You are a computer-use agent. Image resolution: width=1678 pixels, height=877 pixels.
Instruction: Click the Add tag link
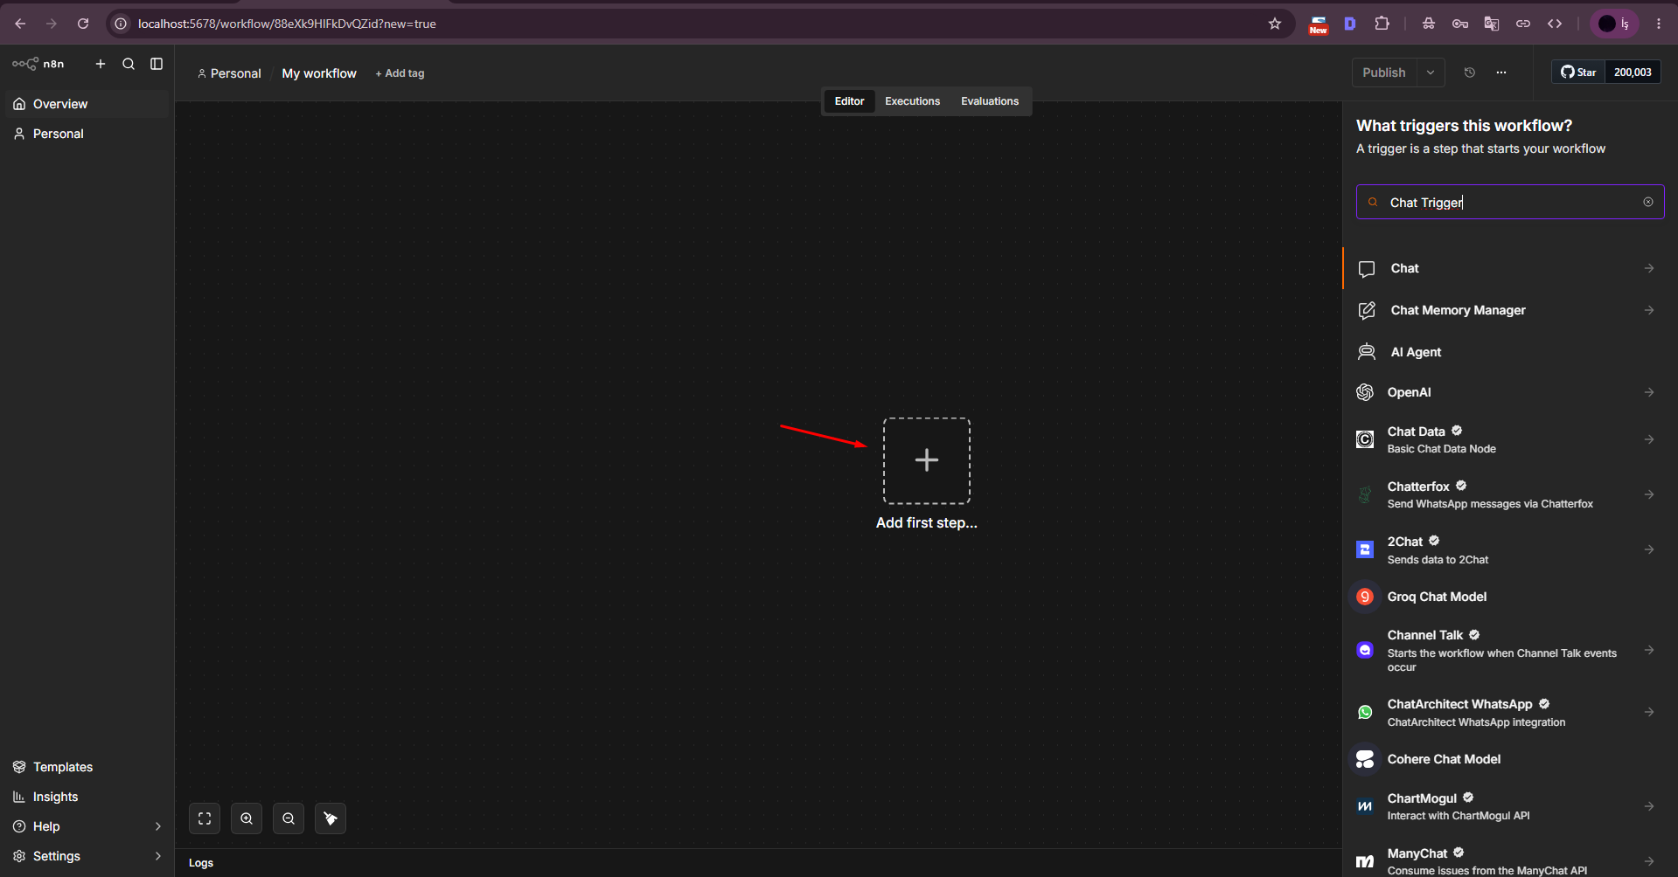[400, 73]
